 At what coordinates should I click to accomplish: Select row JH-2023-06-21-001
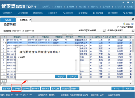[66, 40]
